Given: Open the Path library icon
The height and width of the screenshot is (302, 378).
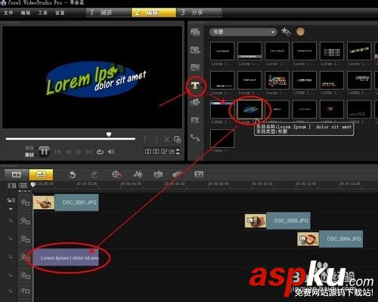Looking at the screenshot, I should tap(195, 137).
